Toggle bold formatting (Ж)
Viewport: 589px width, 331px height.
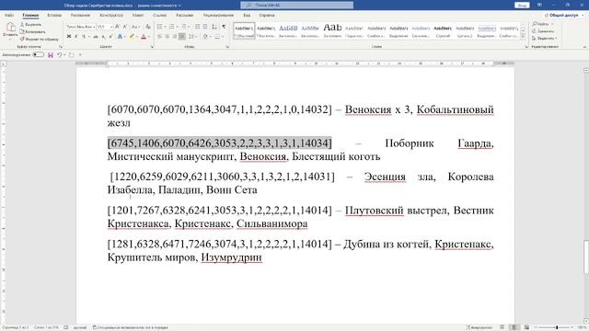[69, 37]
